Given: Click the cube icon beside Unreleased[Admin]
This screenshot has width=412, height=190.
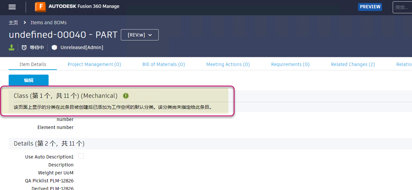Looking at the screenshot, I should pos(54,47).
